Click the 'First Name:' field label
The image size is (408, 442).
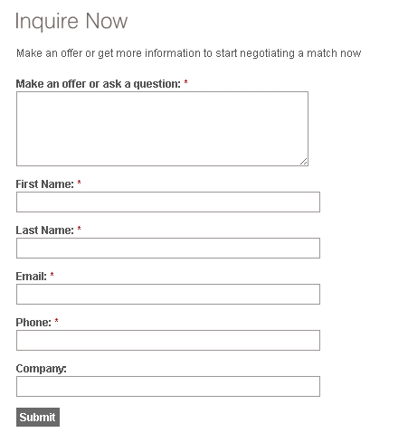pyautogui.click(x=44, y=183)
